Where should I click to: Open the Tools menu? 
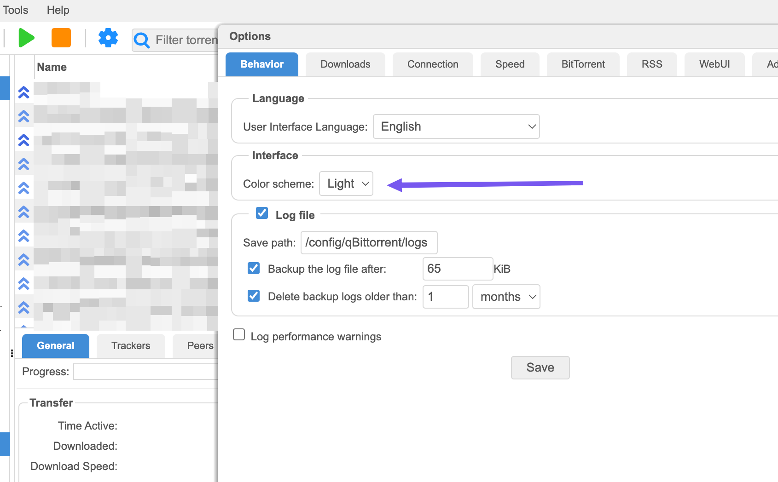coord(15,10)
